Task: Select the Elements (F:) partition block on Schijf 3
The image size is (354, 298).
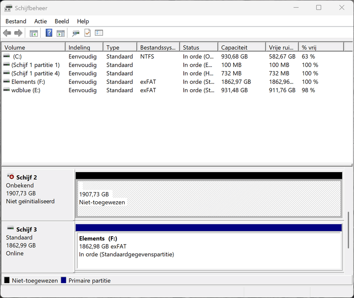Action: [x=209, y=250]
